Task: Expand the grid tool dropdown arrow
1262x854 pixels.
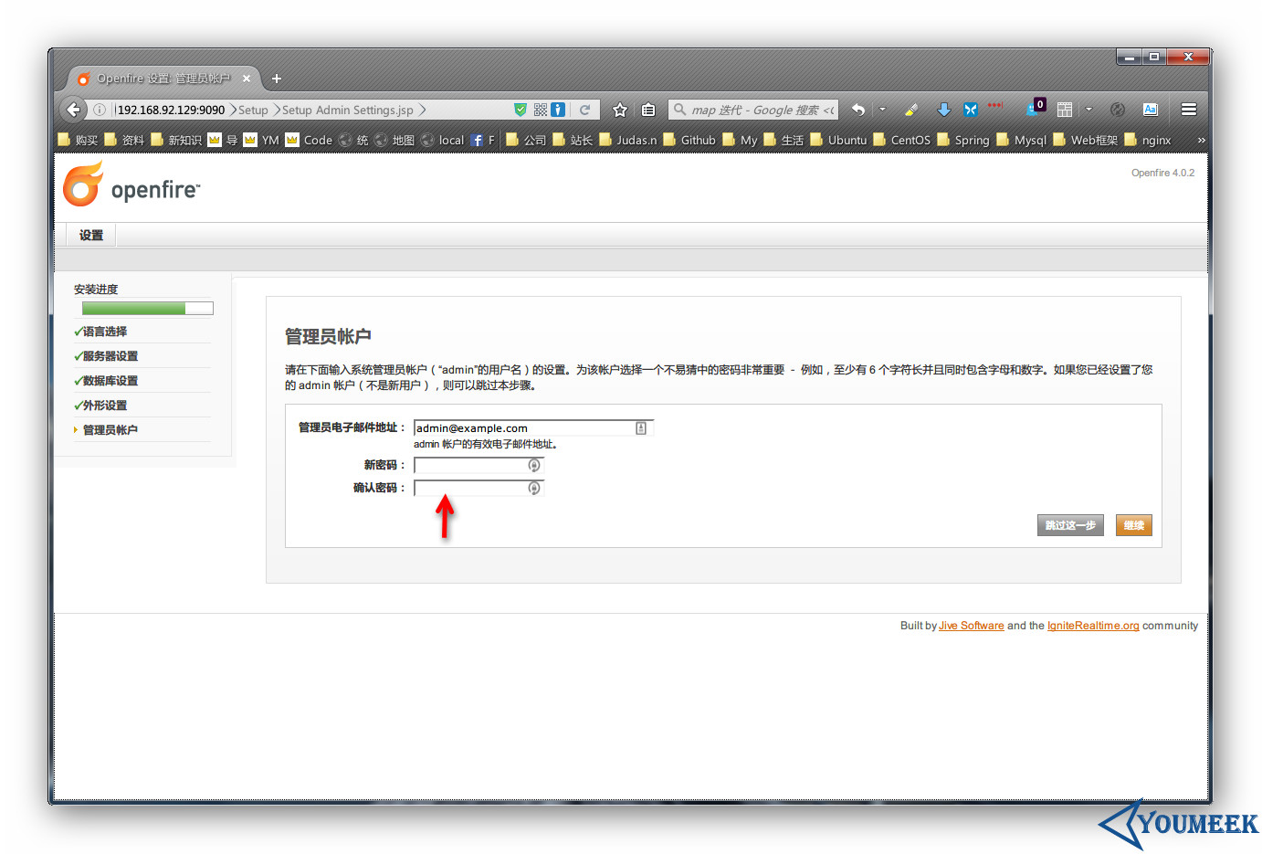Action: [x=1088, y=110]
